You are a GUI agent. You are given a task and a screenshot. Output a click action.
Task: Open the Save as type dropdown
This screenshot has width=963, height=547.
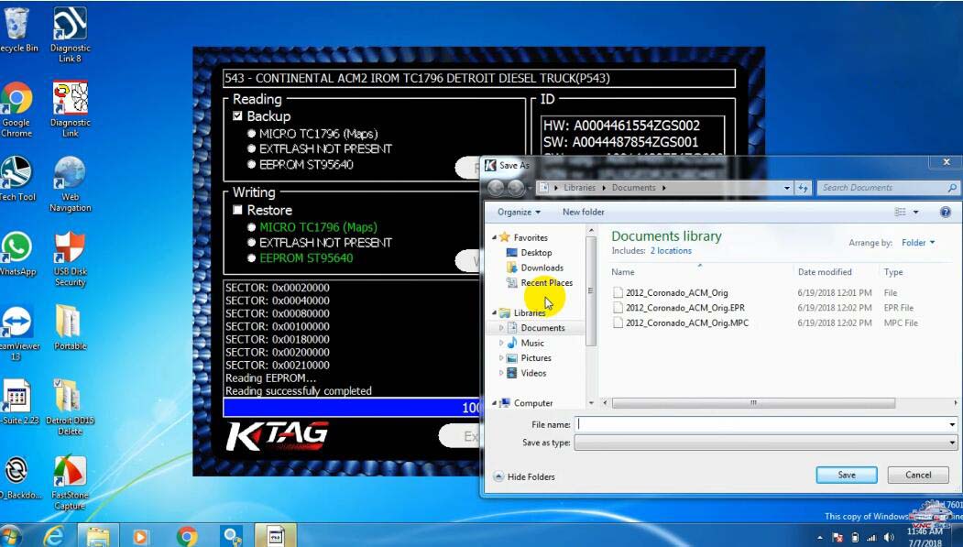click(x=952, y=443)
